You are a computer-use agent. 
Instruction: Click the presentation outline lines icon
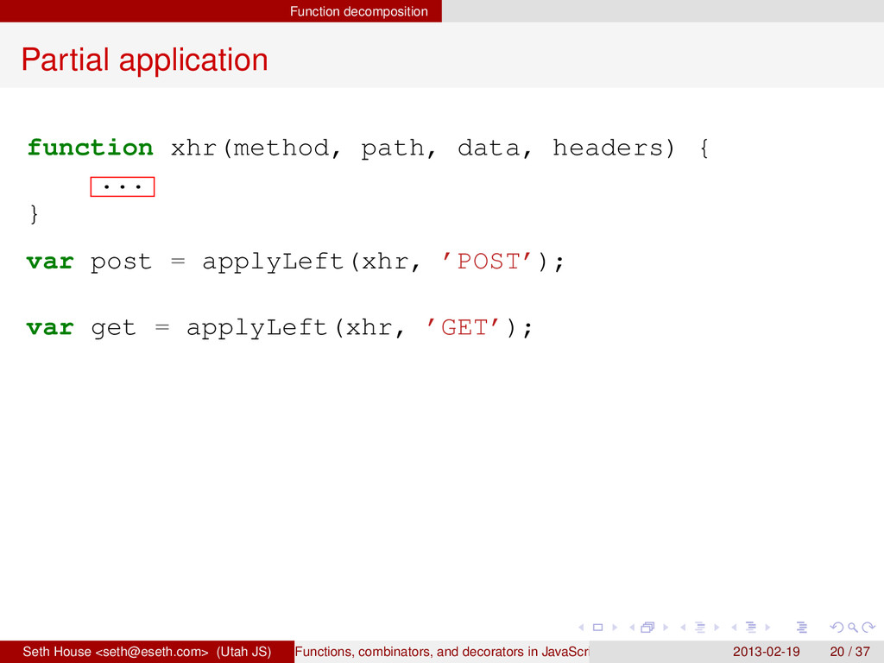point(802,628)
